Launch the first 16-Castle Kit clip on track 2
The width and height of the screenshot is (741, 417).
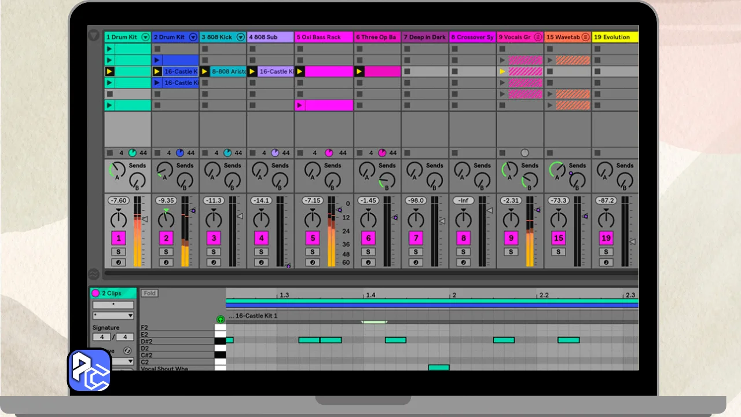click(x=157, y=72)
